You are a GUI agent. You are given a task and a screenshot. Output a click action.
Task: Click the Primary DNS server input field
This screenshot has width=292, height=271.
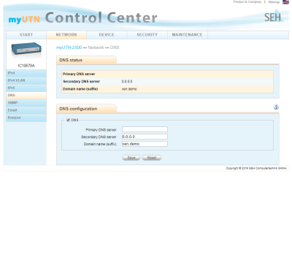point(145,129)
